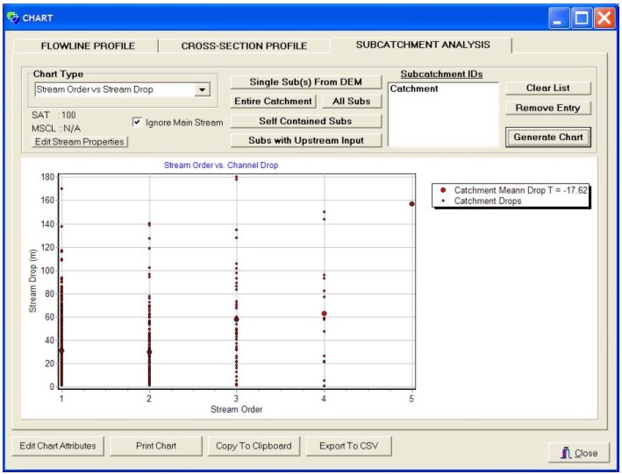622x474 pixels.
Task: Click the CHART window title bar icon
Action: [x=12, y=16]
